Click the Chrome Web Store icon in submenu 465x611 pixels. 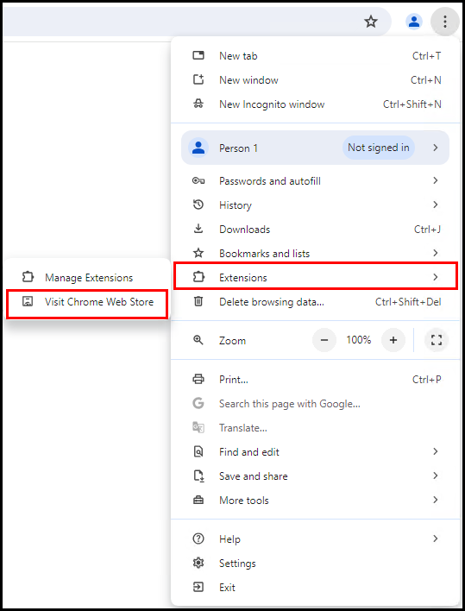[28, 301]
